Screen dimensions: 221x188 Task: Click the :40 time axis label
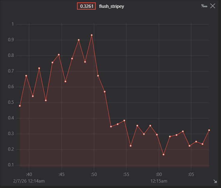click(x=29, y=174)
